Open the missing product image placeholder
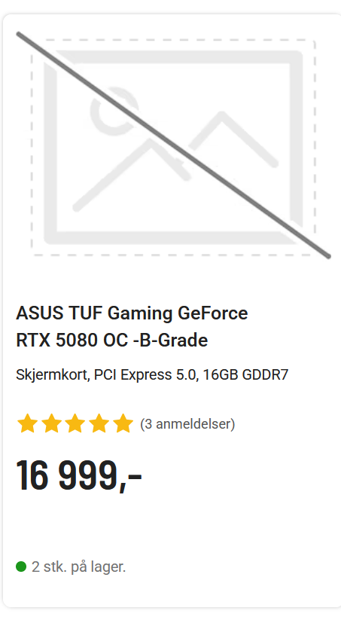Image resolution: width=341 pixels, height=617 pixels. pos(173,145)
